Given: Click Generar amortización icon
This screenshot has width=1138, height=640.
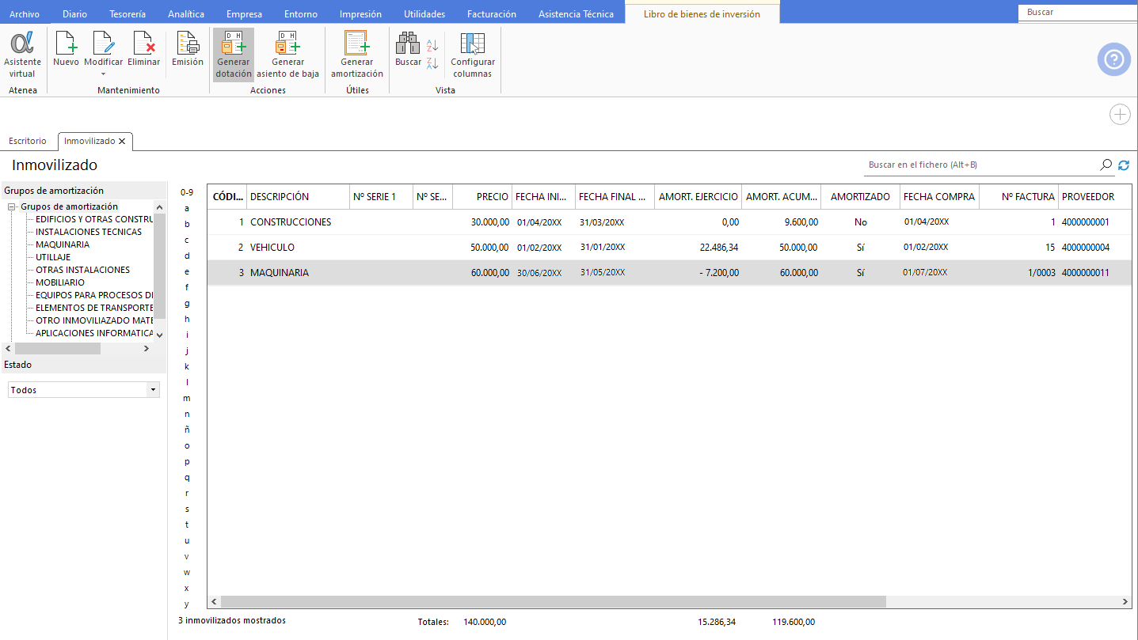Looking at the screenshot, I should pyautogui.click(x=356, y=43).
